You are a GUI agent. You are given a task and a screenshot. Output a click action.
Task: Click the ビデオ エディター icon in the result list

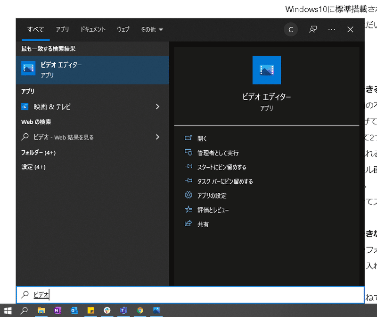pos(28,68)
